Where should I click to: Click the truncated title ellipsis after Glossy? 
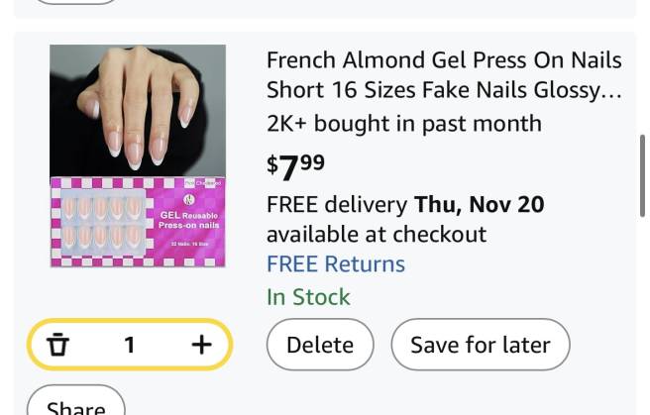point(612,91)
